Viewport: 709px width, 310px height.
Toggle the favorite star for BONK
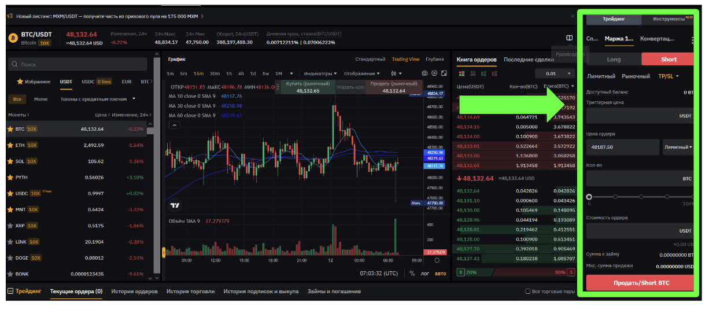[10, 274]
